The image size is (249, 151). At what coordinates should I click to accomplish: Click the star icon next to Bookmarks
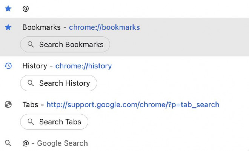(8, 27)
